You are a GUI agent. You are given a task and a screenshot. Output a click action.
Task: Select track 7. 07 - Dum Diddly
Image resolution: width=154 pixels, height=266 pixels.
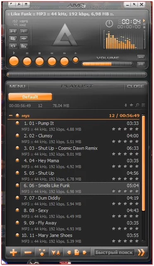(80, 201)
